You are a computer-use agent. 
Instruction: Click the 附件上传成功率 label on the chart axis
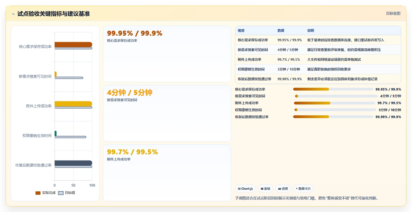click(39, 106)
